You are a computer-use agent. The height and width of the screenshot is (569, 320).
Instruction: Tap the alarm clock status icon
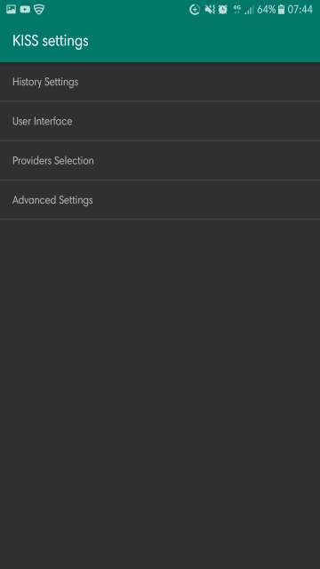223,10
